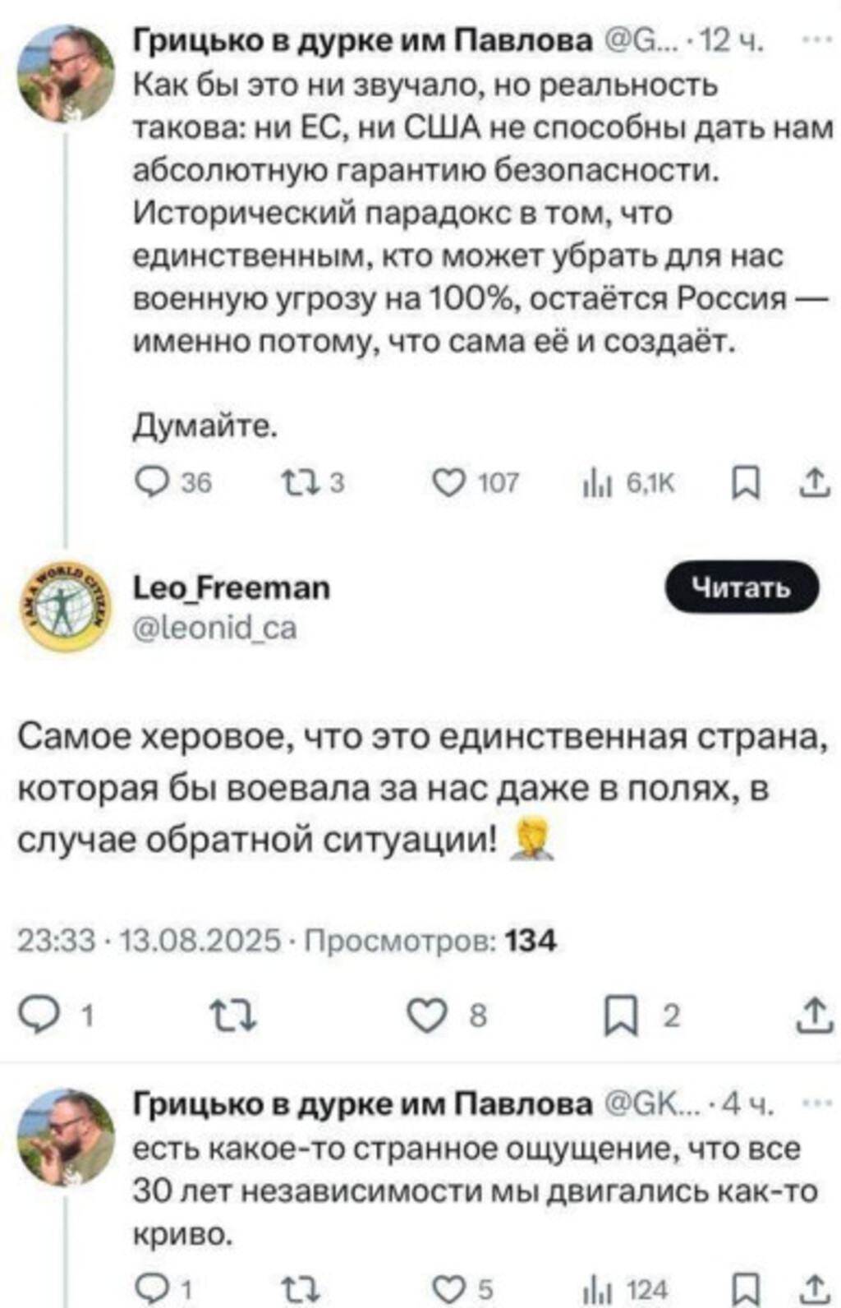Share the top tweet
841x1308 pixels.
pyautogui.click(x=814, y=482)
